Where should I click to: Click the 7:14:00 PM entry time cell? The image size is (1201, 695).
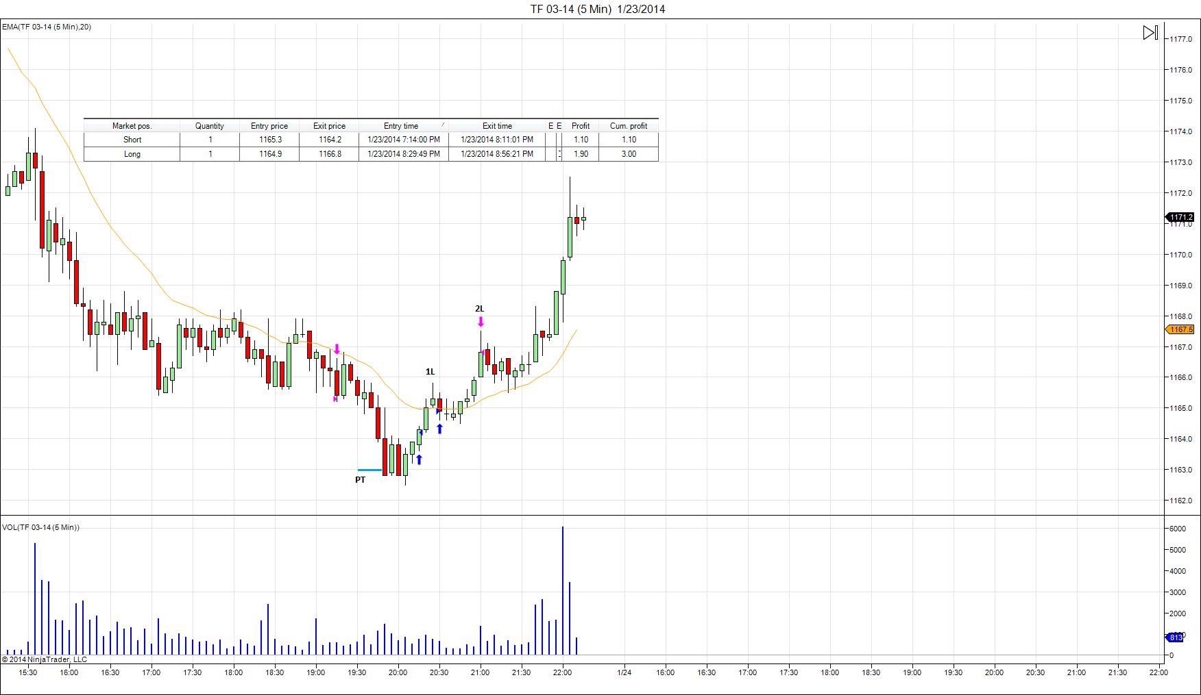(x=404, y=140)
